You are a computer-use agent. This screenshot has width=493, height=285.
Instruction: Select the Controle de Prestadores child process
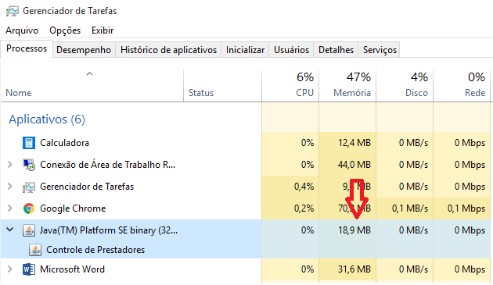pyautogui.click(x=131, y=250)
